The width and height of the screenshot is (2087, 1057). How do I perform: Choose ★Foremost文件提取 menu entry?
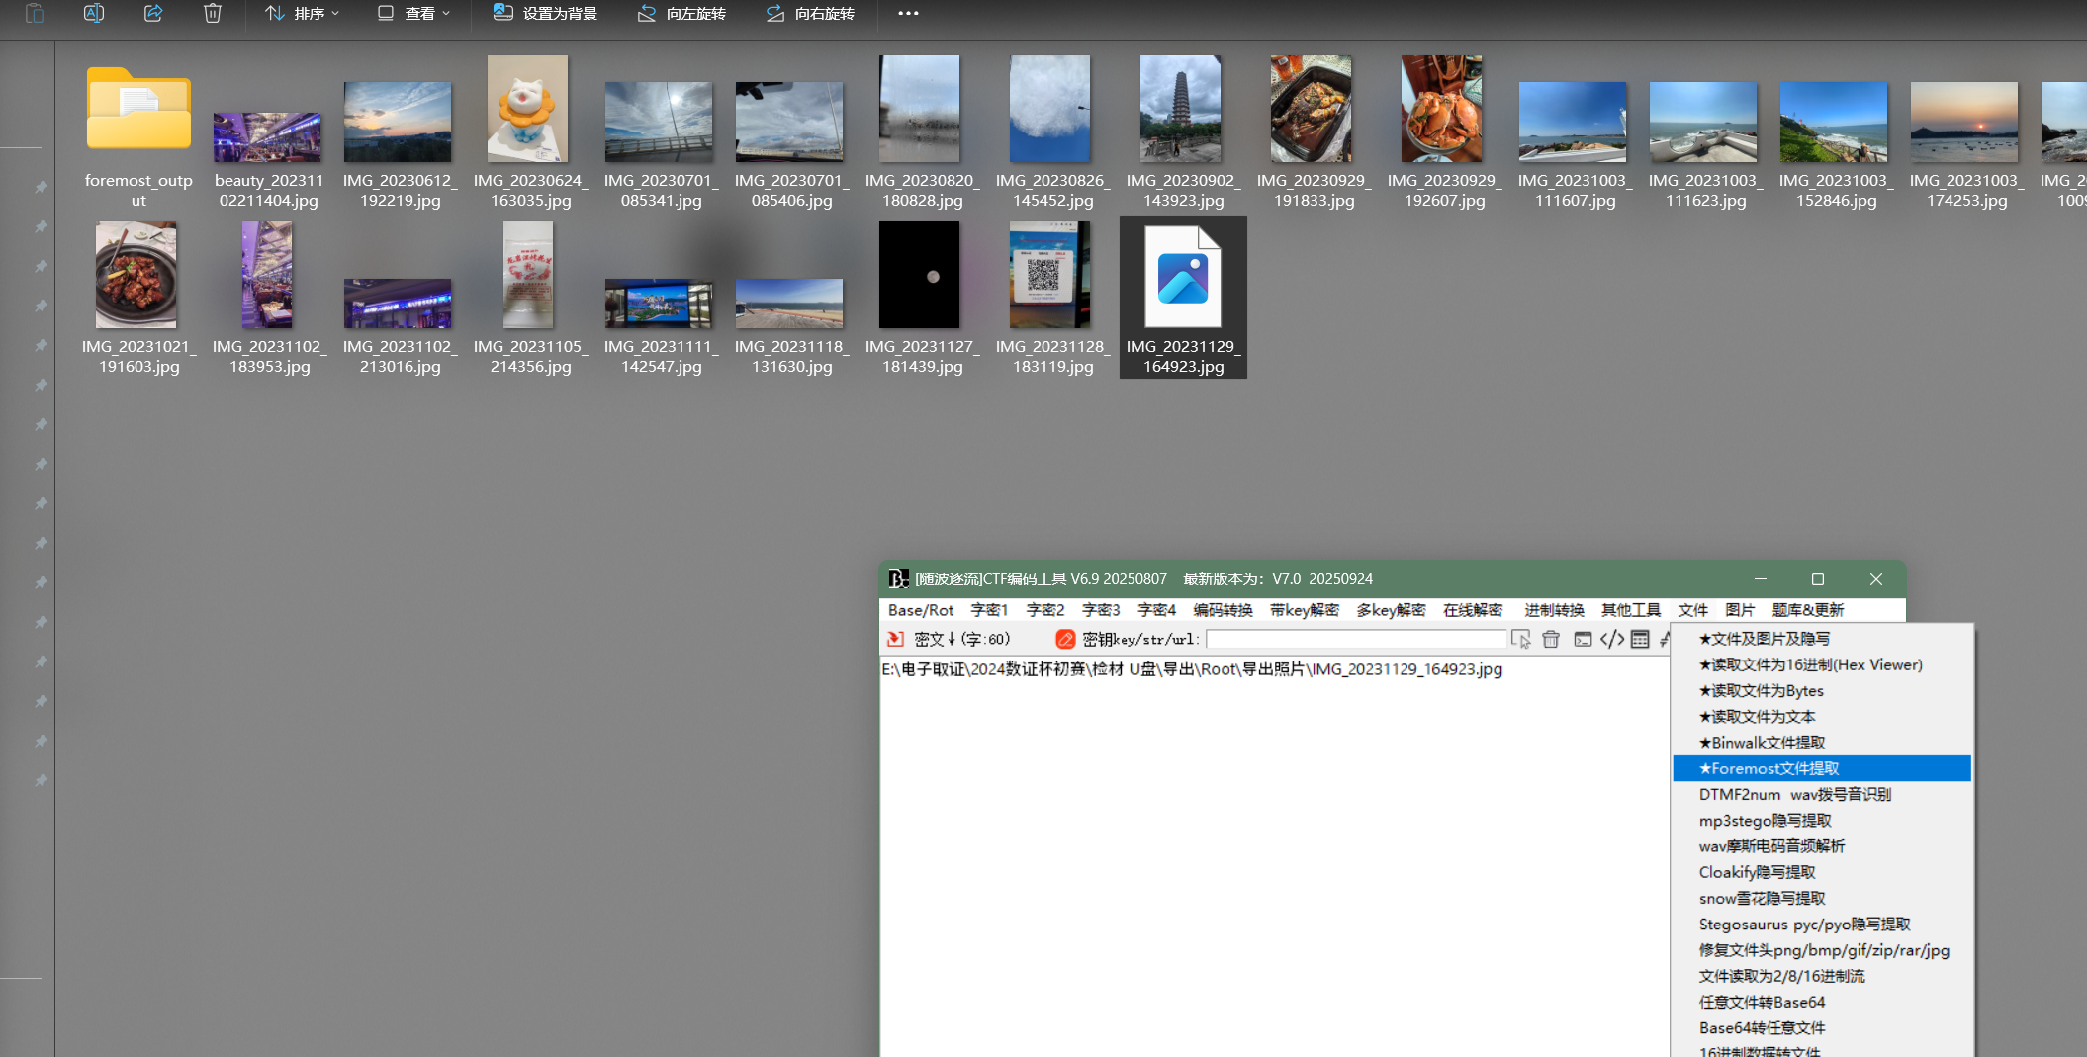tap(1822, 768)
